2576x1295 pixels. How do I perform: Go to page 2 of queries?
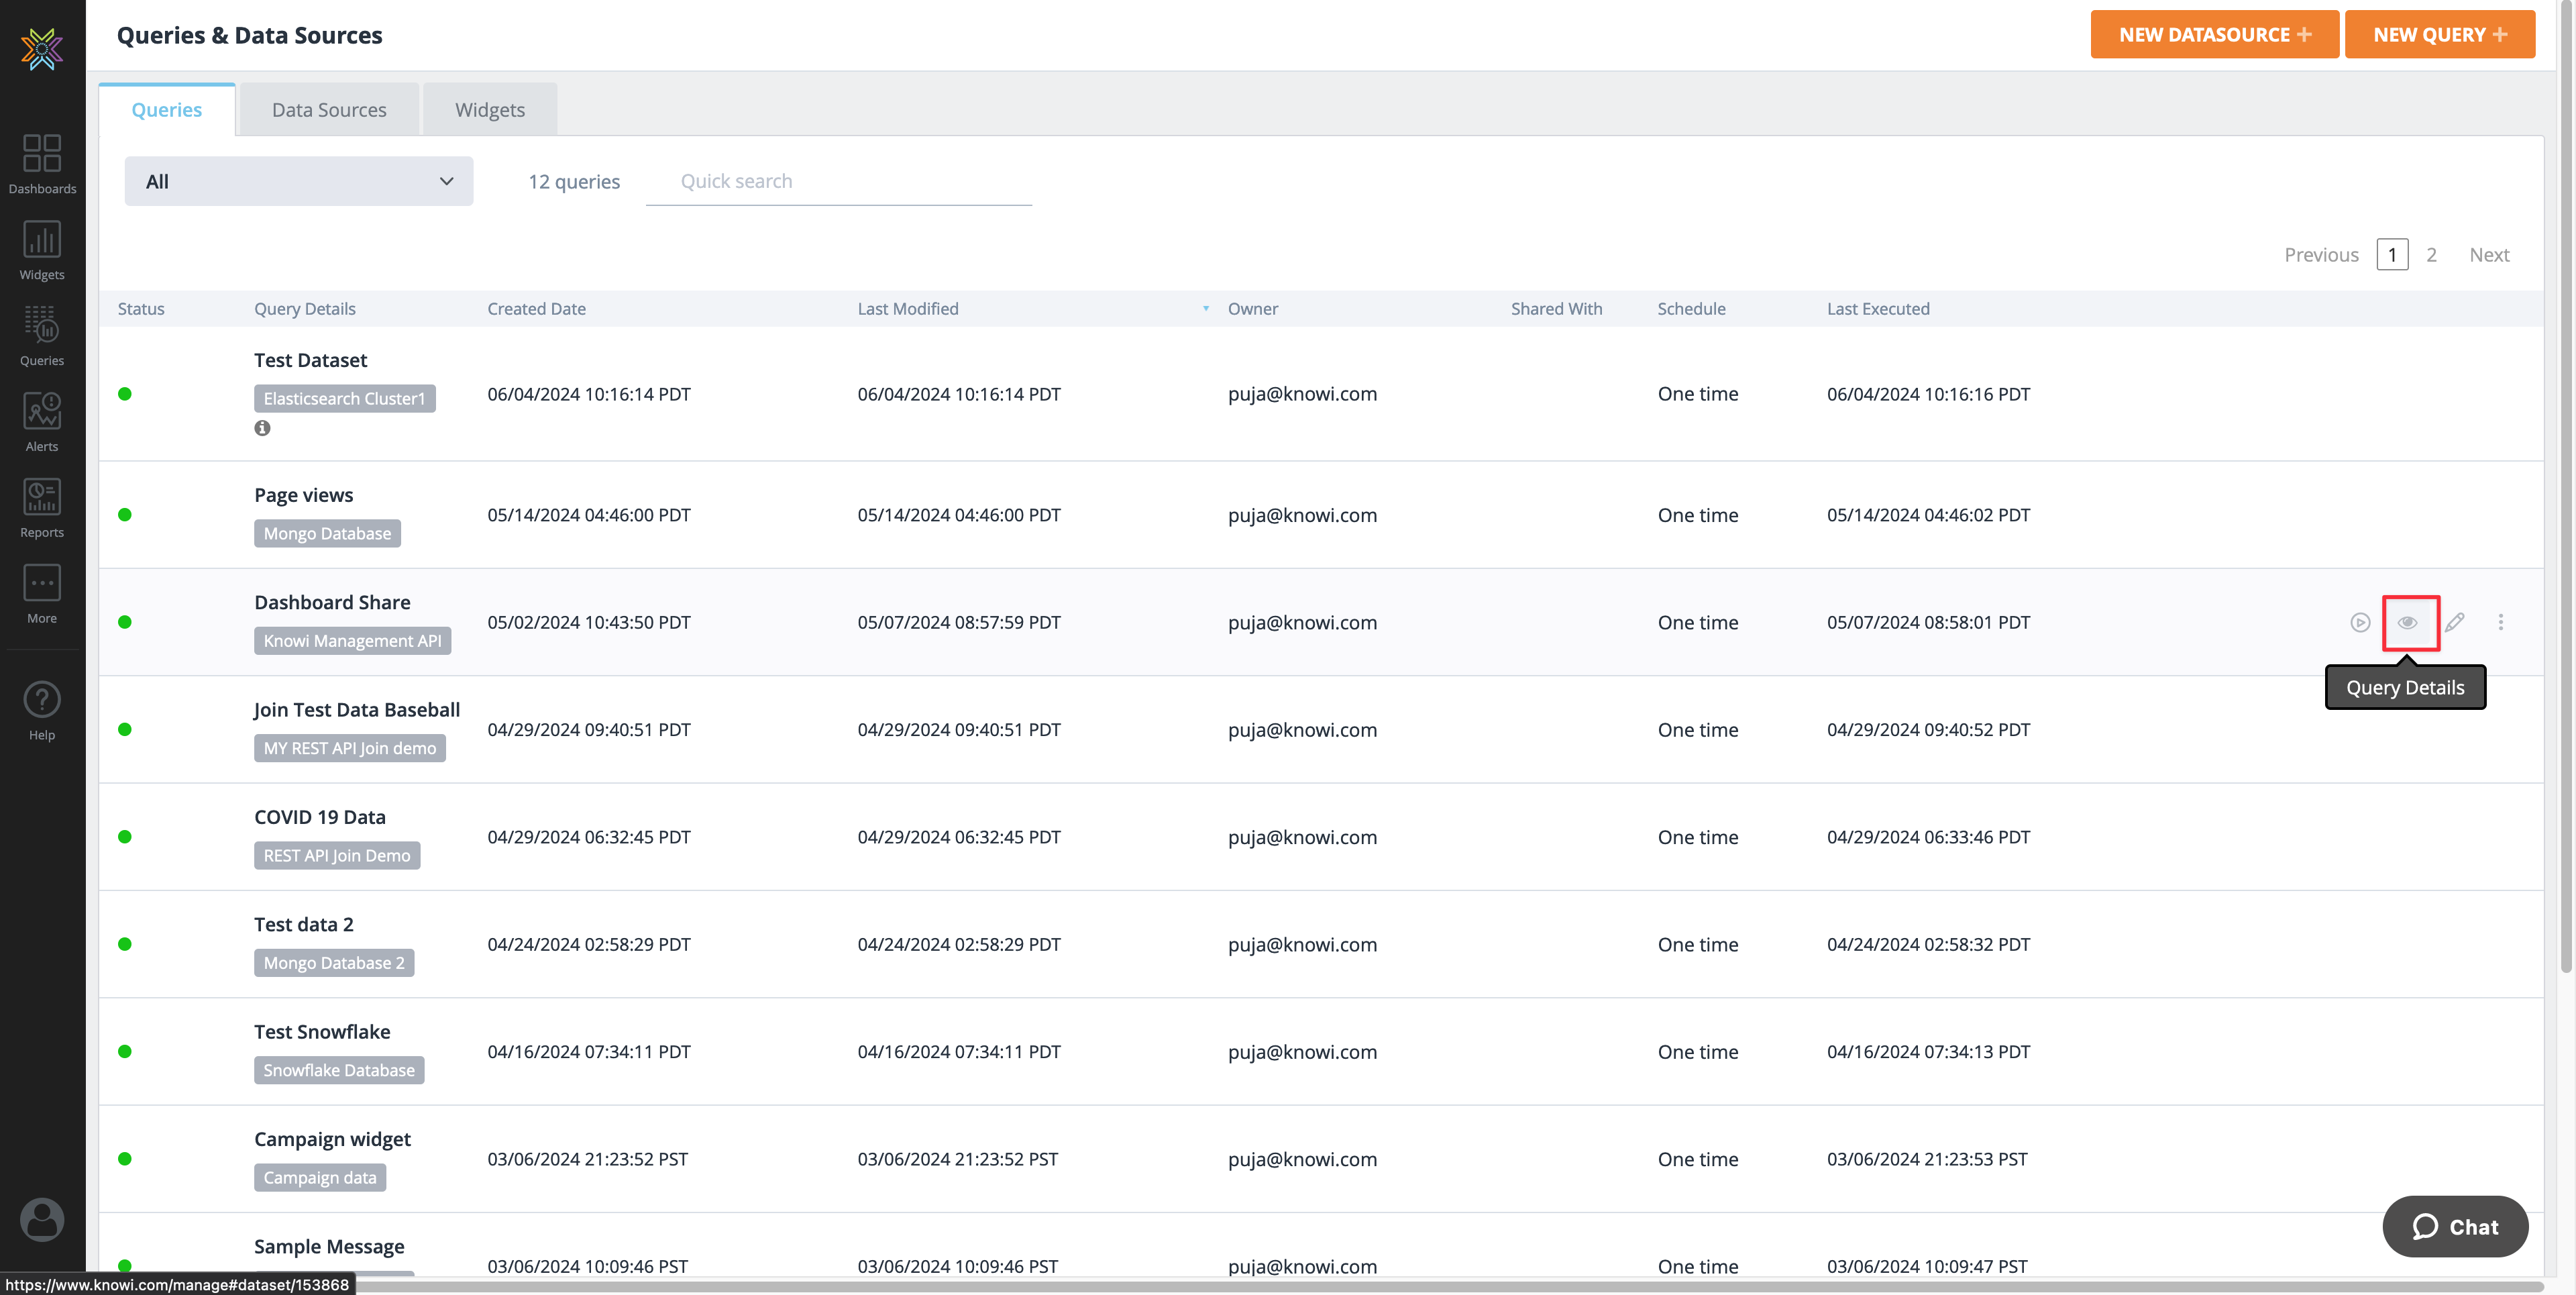(2431, 254)
